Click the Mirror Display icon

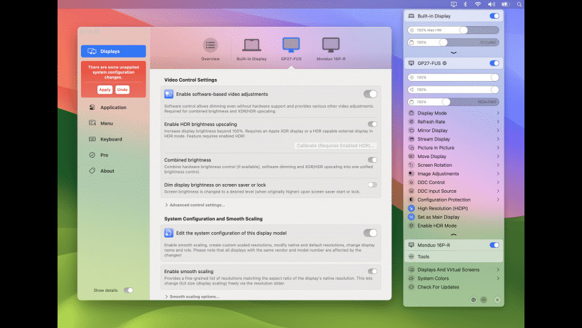tap(411, 131)
